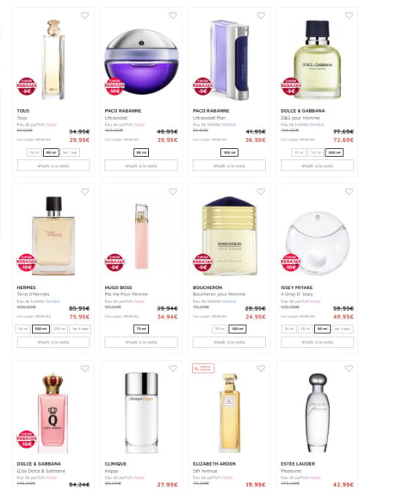409x489 pixels.
Task: Click heart icon on Boucheron pour Homme
Action: point(261,192)
